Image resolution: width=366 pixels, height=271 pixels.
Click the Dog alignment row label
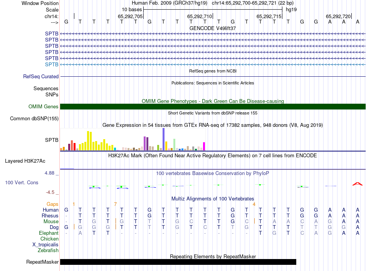tap(54, 227)
